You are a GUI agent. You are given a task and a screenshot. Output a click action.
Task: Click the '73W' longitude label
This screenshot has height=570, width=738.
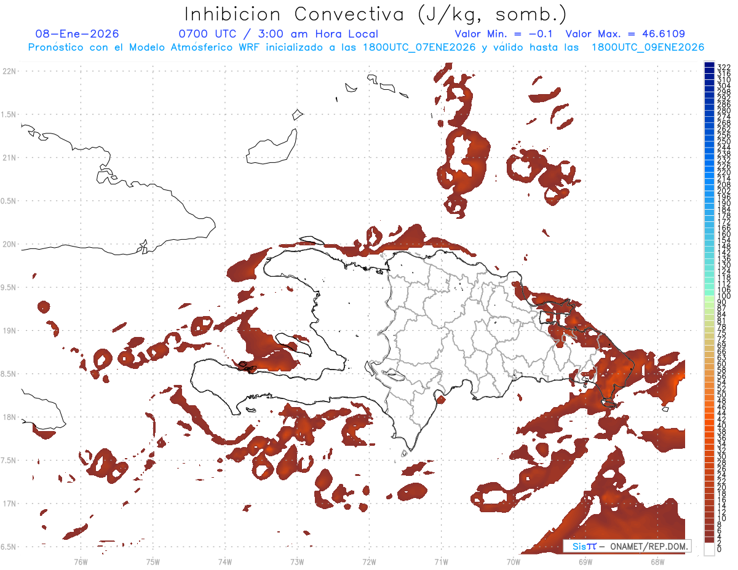(x=297, y=561)
